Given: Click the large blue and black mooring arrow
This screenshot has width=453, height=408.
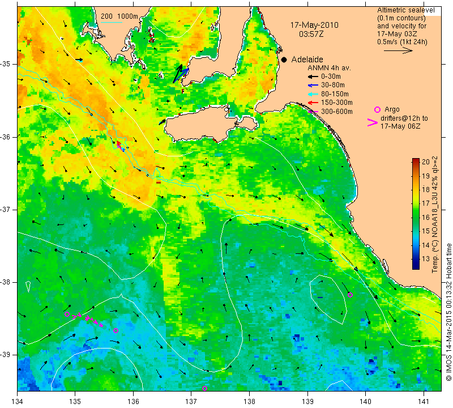Looking at the screenshot, I should pos(181,74).
